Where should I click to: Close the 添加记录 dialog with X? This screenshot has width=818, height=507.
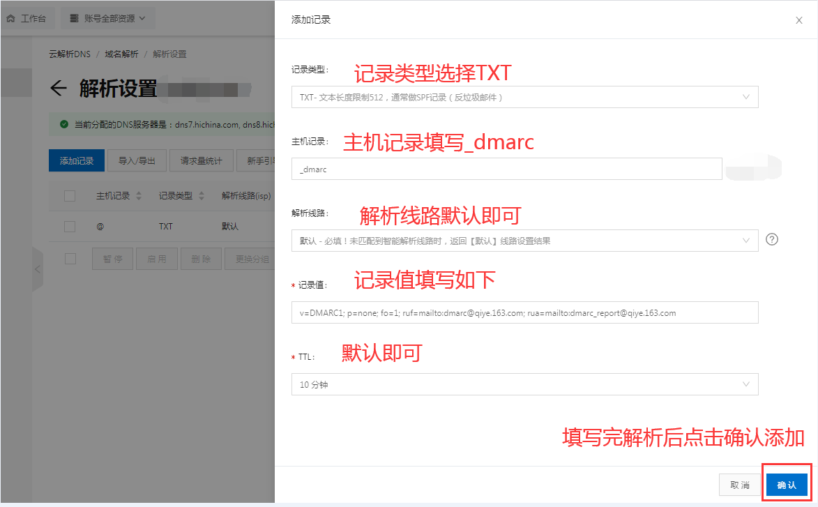[799, 20]
